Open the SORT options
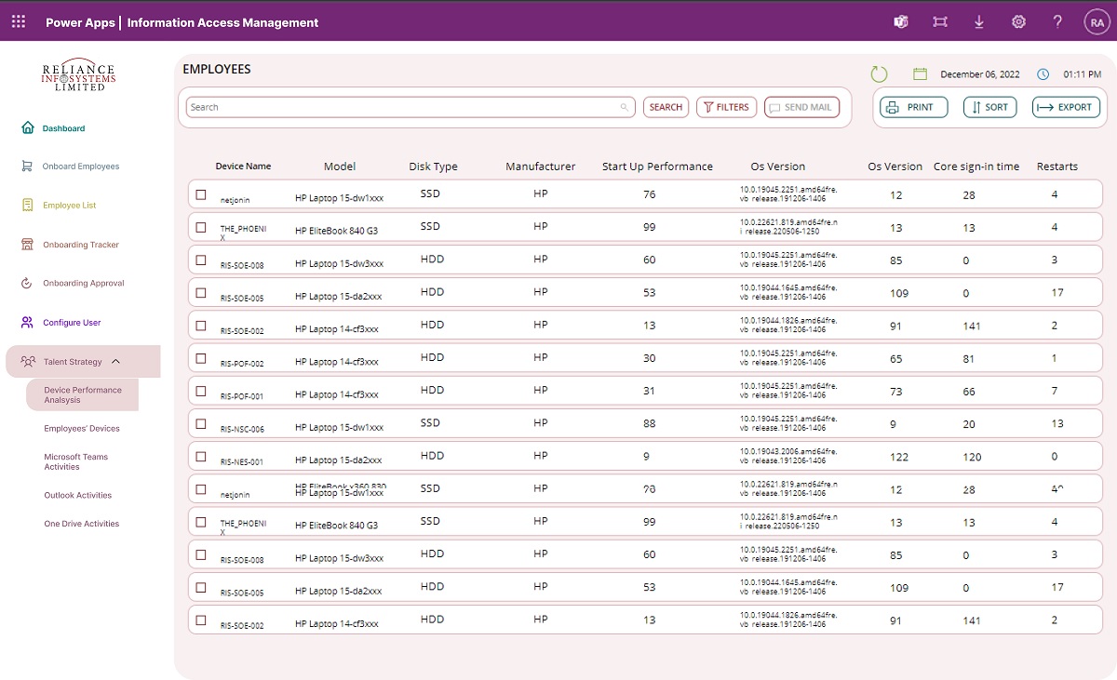Viewport: 1117px width, 680px height. coord(989,106)
